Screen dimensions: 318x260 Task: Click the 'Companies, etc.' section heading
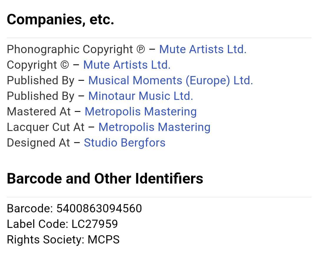click(60, 19)
